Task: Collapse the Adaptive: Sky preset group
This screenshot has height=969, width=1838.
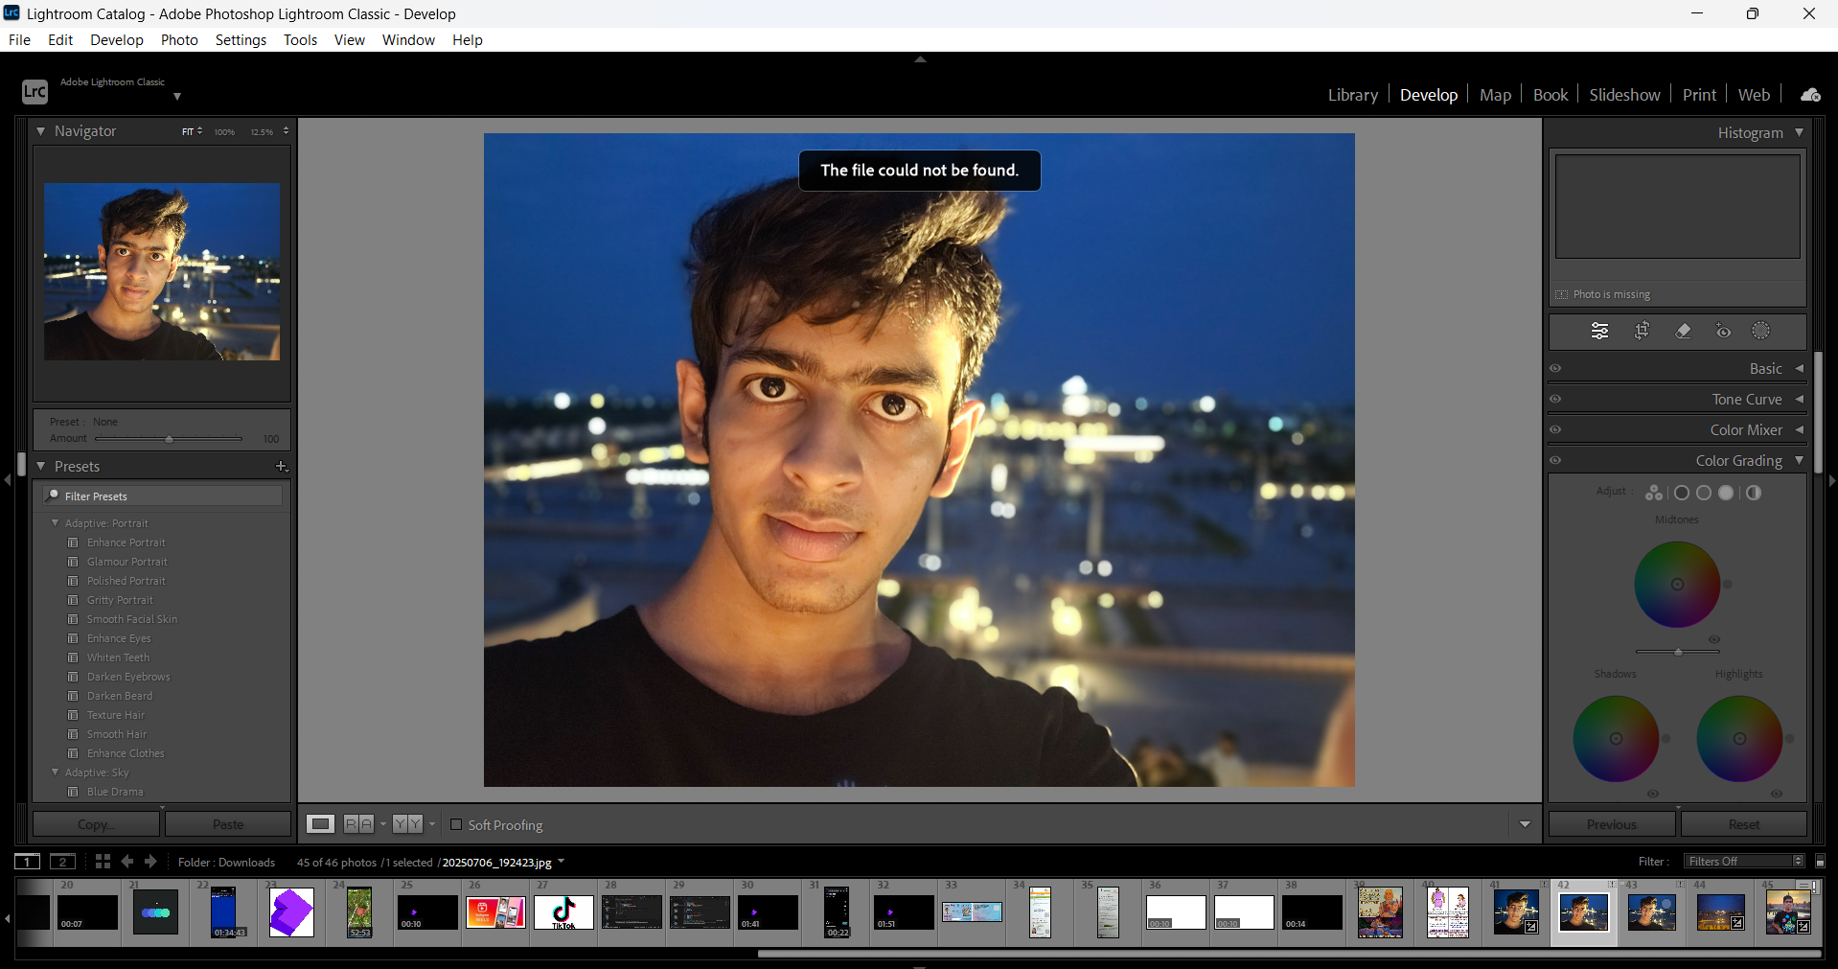Action: 55,772
